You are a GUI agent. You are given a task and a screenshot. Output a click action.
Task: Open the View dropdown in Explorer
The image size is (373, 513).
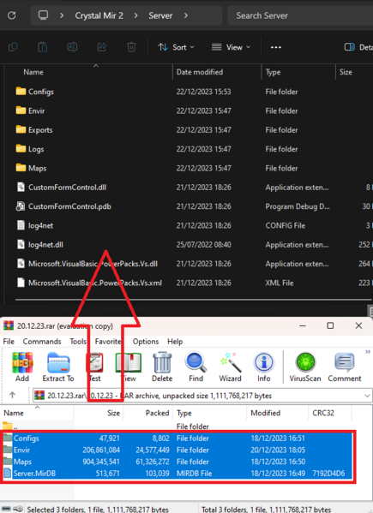point(231,47)
